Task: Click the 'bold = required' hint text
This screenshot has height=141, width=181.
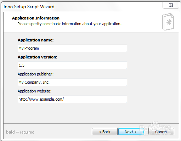Action: point(20,132)
